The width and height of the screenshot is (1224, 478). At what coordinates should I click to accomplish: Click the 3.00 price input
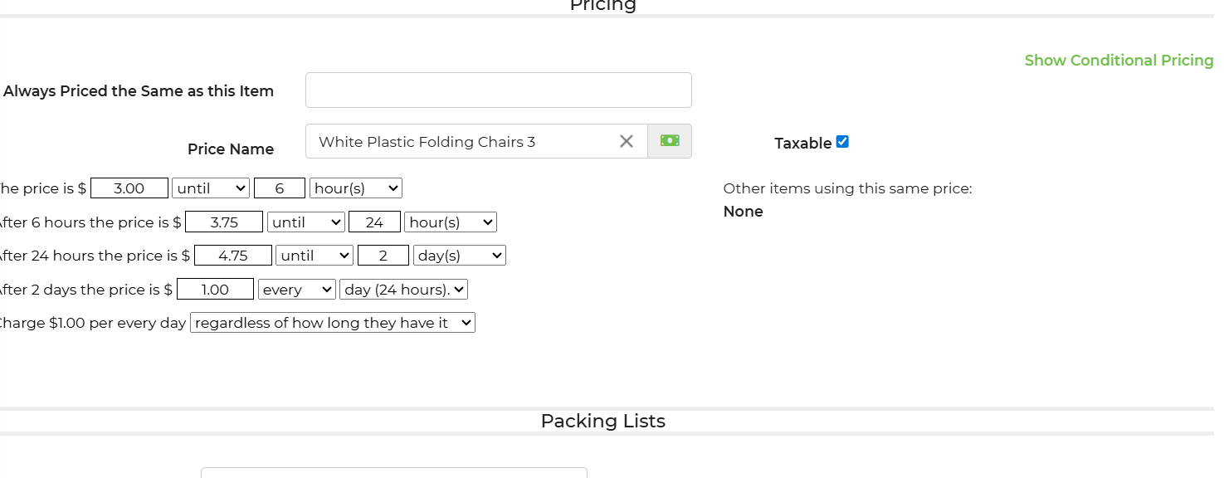click(129, 188)
